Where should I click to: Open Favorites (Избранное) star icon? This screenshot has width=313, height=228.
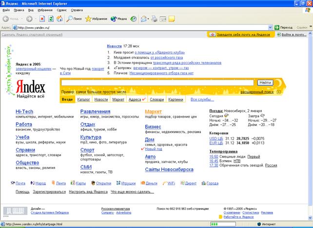click(x=89, y=19)
